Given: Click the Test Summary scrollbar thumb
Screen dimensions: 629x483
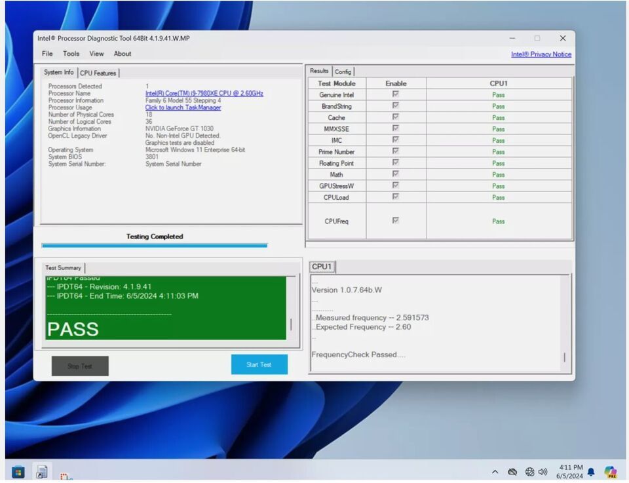Looking at the screenshot, I should (x=291, y=324).
